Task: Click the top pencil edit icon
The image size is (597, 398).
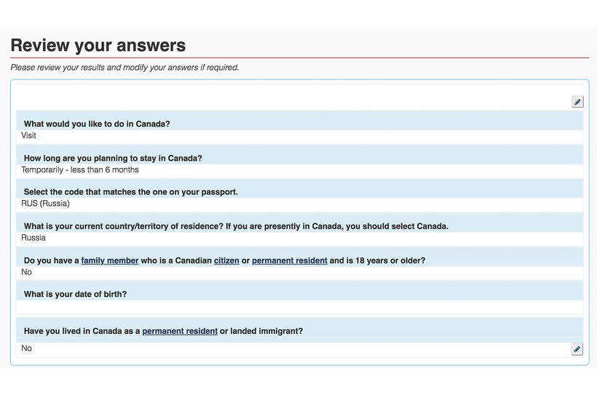Action: coord(577,102)
